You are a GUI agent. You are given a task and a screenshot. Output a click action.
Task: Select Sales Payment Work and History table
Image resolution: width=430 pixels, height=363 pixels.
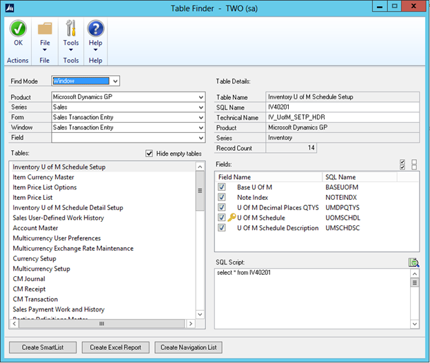tap(59, 309)
